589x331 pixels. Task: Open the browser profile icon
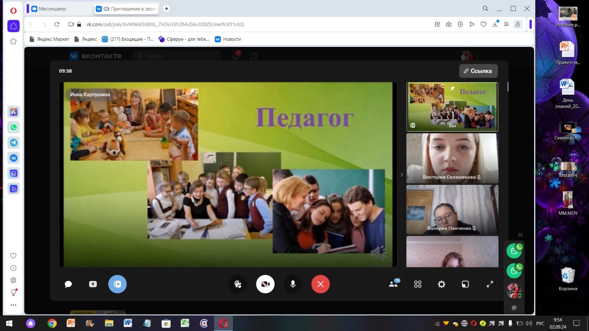pos(518,24)
